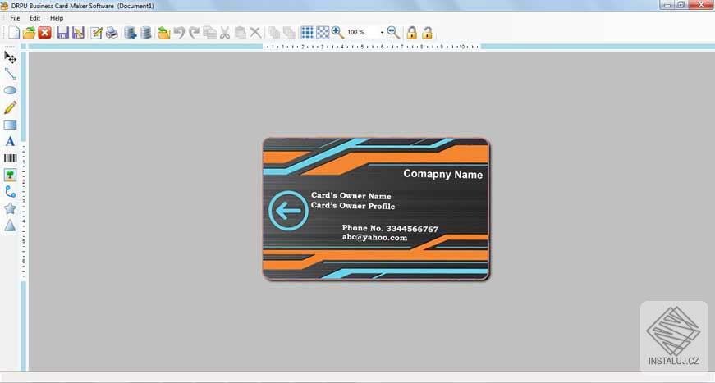Open the File menu
The image size is (715, 383).
15,18
